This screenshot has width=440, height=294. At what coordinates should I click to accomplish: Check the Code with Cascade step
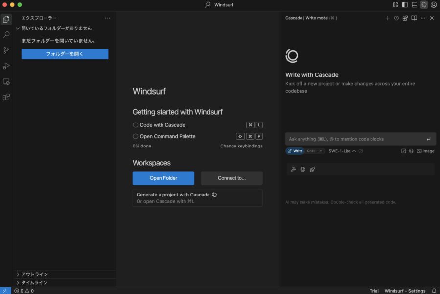click(135, 125)
